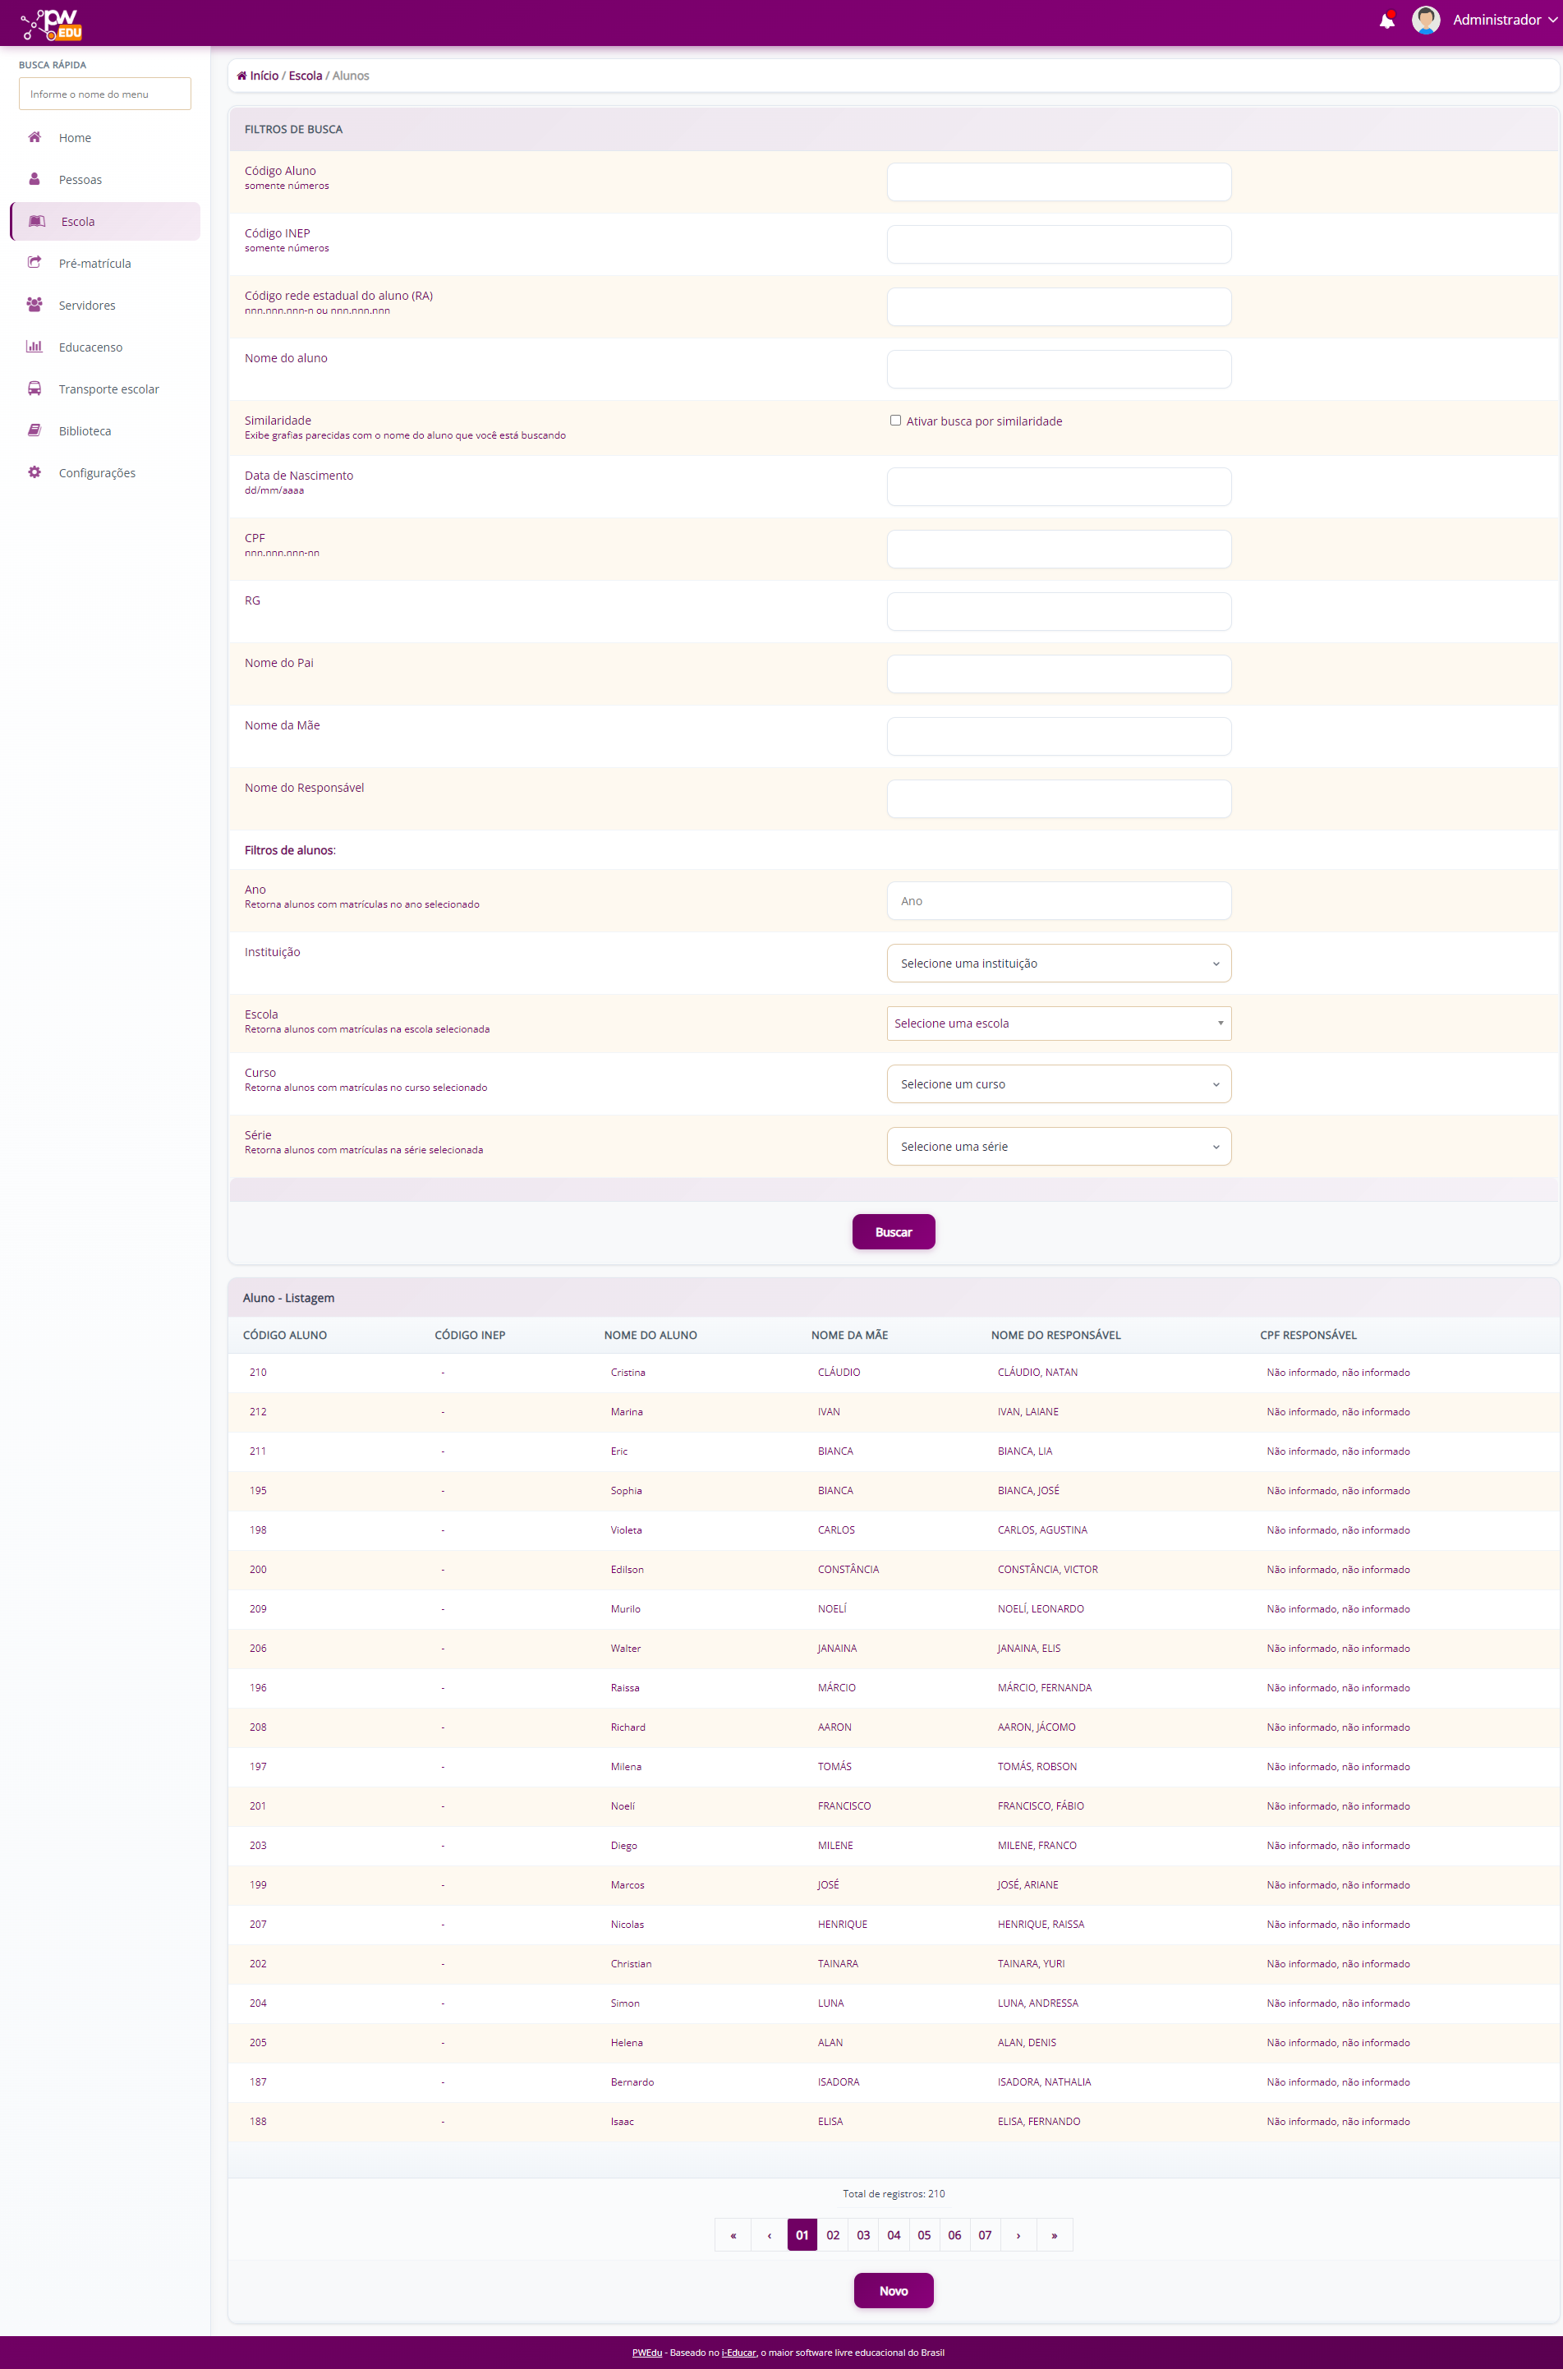The image size is (1563, 2369).
Task: Select Pessoas in the sidebar menu
Action: tap(80, 179)
